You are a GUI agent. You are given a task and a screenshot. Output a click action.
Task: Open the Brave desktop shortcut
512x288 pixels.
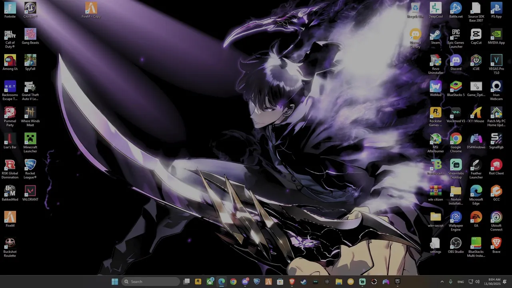(496, 246)
